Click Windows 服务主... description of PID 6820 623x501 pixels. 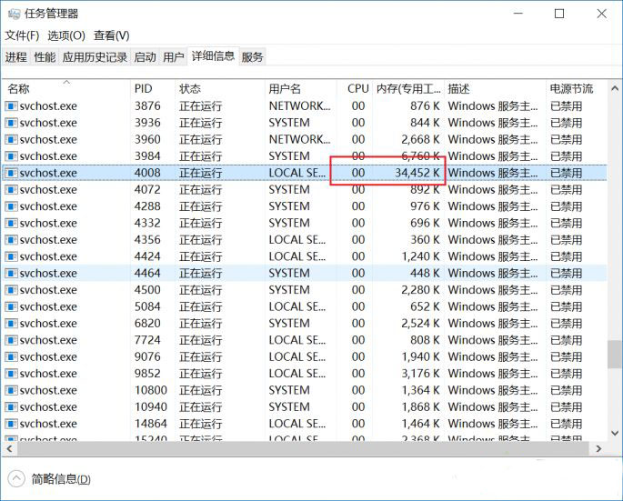coord(493,324)
